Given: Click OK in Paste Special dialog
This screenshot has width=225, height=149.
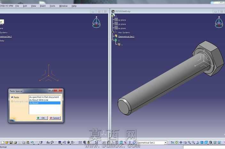Looking at the screenshot, I should coord(42,118).
